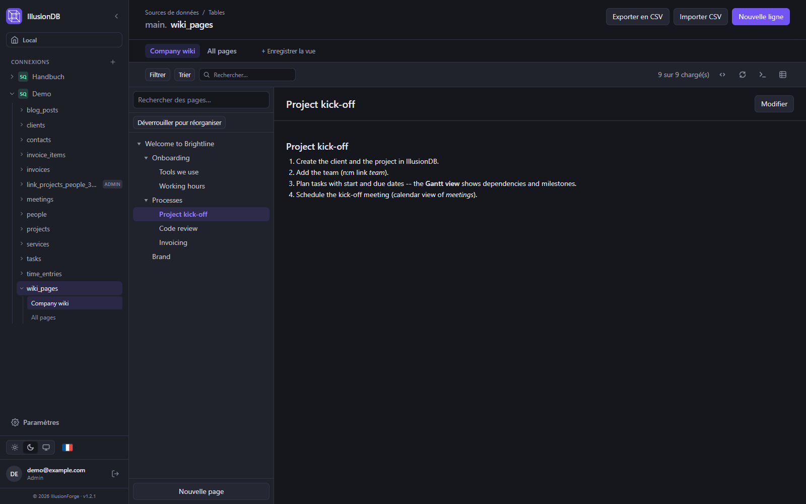Viewport: 806px width, 504px height.
Task: Create a Nouvelle ligne
Action: point(761,17)
